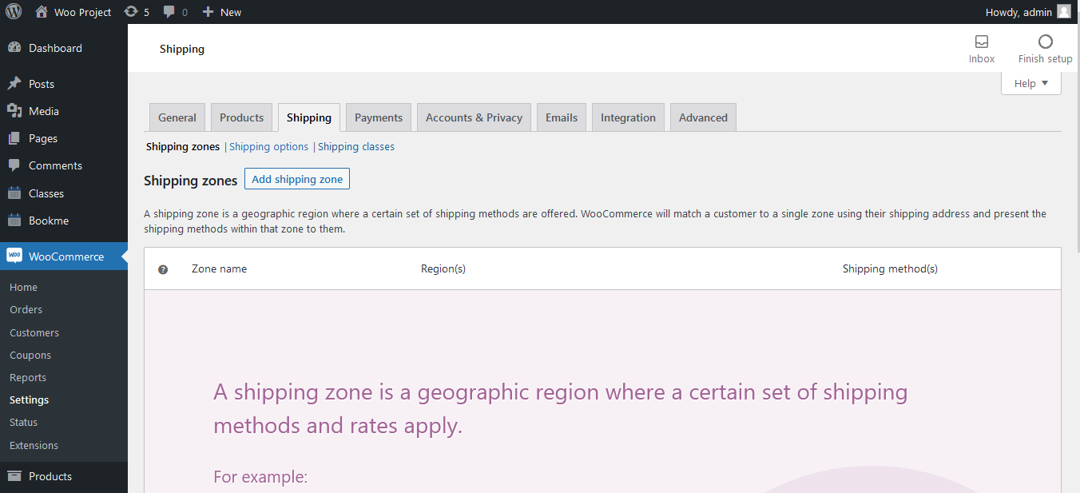Open the Reports submenu item
Viewport: 1080px width, 493px height.
pyautogui.click(x=28, y=377)
